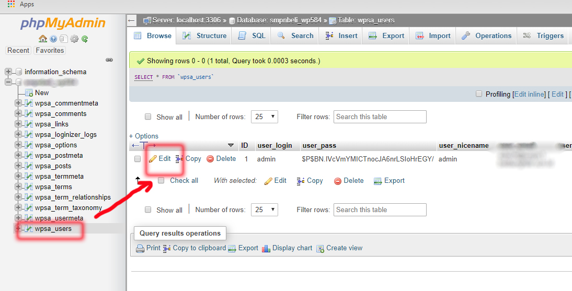The width and height of the screenshot is (572, 291).
Task: Open the SQL tab
Action: (252, 36)
